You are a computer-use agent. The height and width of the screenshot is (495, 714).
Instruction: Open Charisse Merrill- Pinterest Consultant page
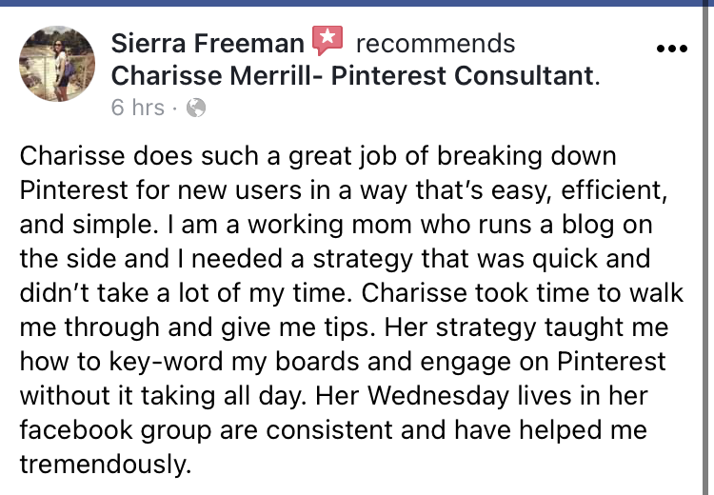click(352, 74)
